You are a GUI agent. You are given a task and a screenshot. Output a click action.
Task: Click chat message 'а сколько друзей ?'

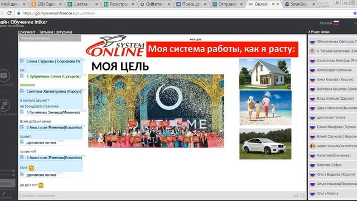tap(35, 100)
